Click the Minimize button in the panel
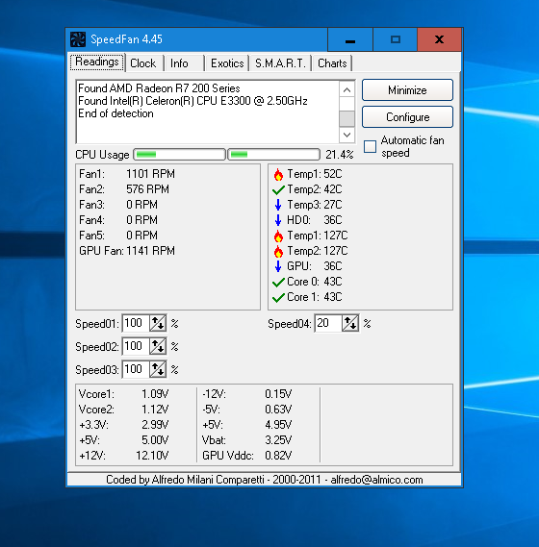Image resolution: width=539 pixels, height=547 pixels. (407, 90)
